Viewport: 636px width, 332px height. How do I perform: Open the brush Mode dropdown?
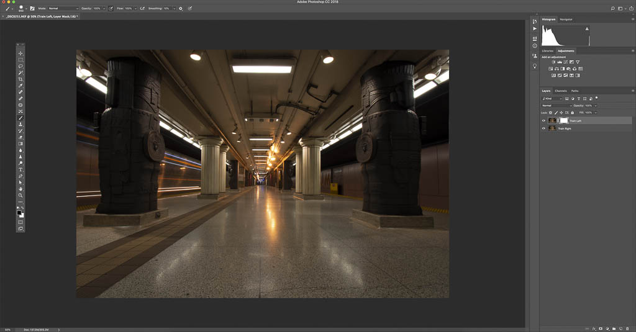(63, 8)
